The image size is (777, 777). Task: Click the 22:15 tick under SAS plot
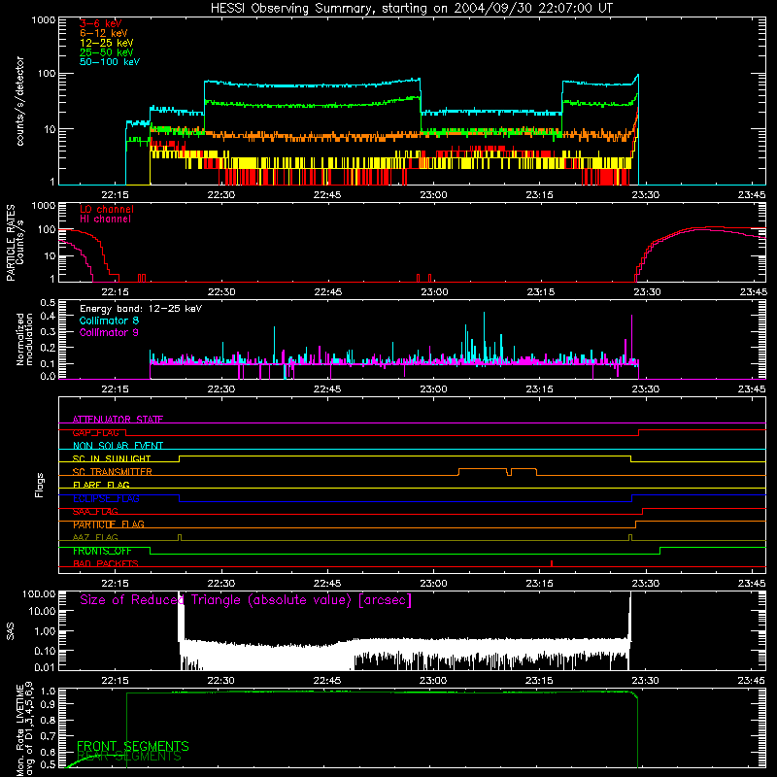click(x=115, y=681)
